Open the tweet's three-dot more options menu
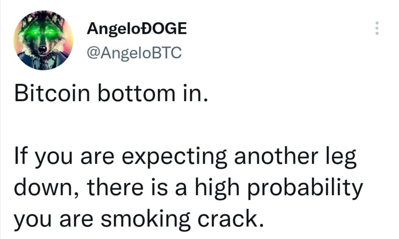The image size is (399, 239). point(376,28)
